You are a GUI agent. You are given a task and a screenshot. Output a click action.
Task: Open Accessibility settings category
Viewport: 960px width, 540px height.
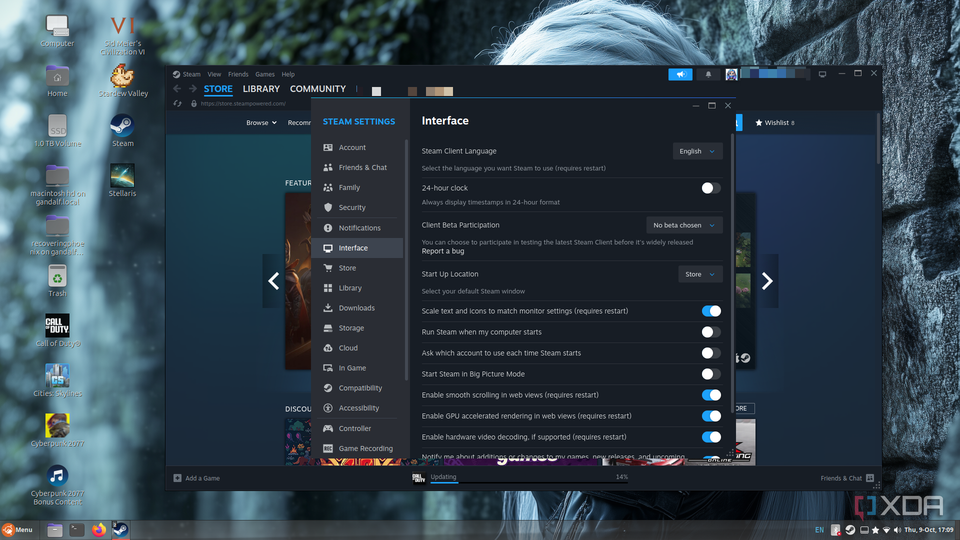coord(357,408)
